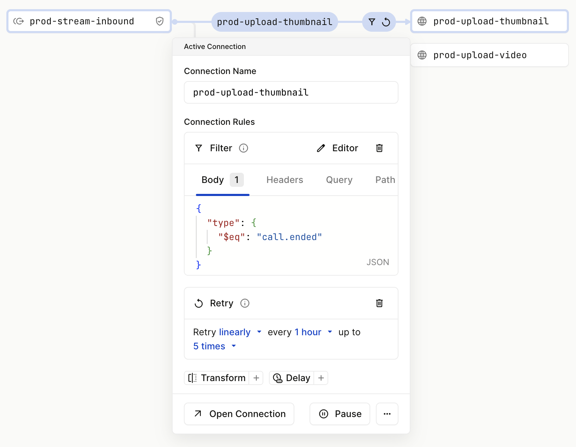Open the filter Editor
Viewport: 576px width, 447px height.
tap(337, 148)
